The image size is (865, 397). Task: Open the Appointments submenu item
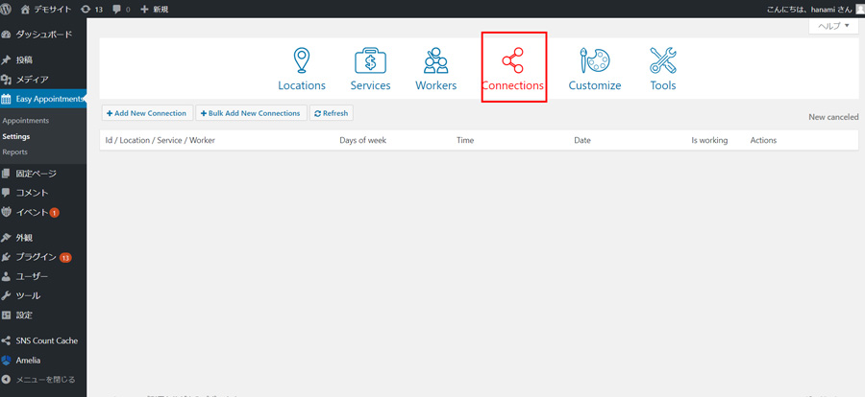pyautogui.click(x=26, y=121)
